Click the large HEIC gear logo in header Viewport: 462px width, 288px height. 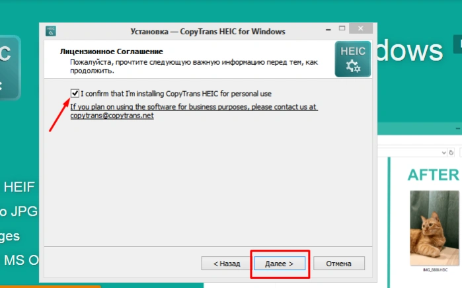pos(353,59)
